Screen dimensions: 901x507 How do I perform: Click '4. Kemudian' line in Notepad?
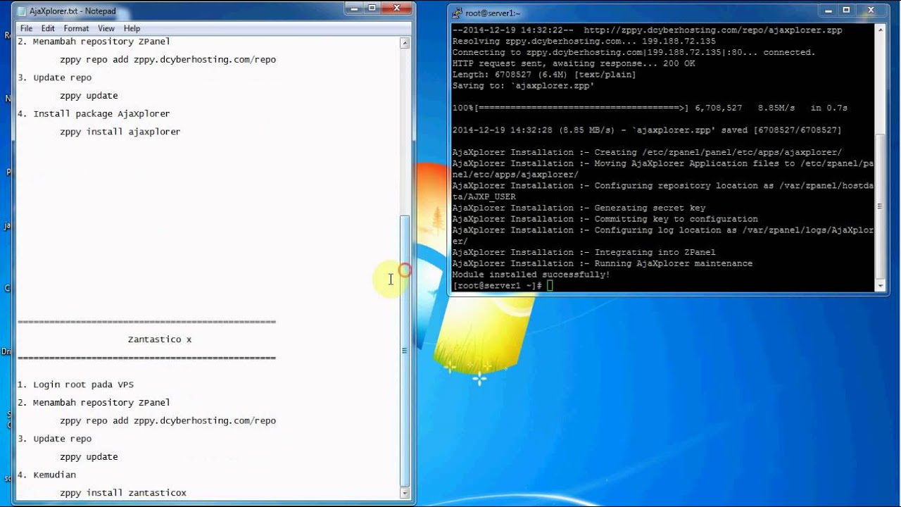(x=46, y=475)
